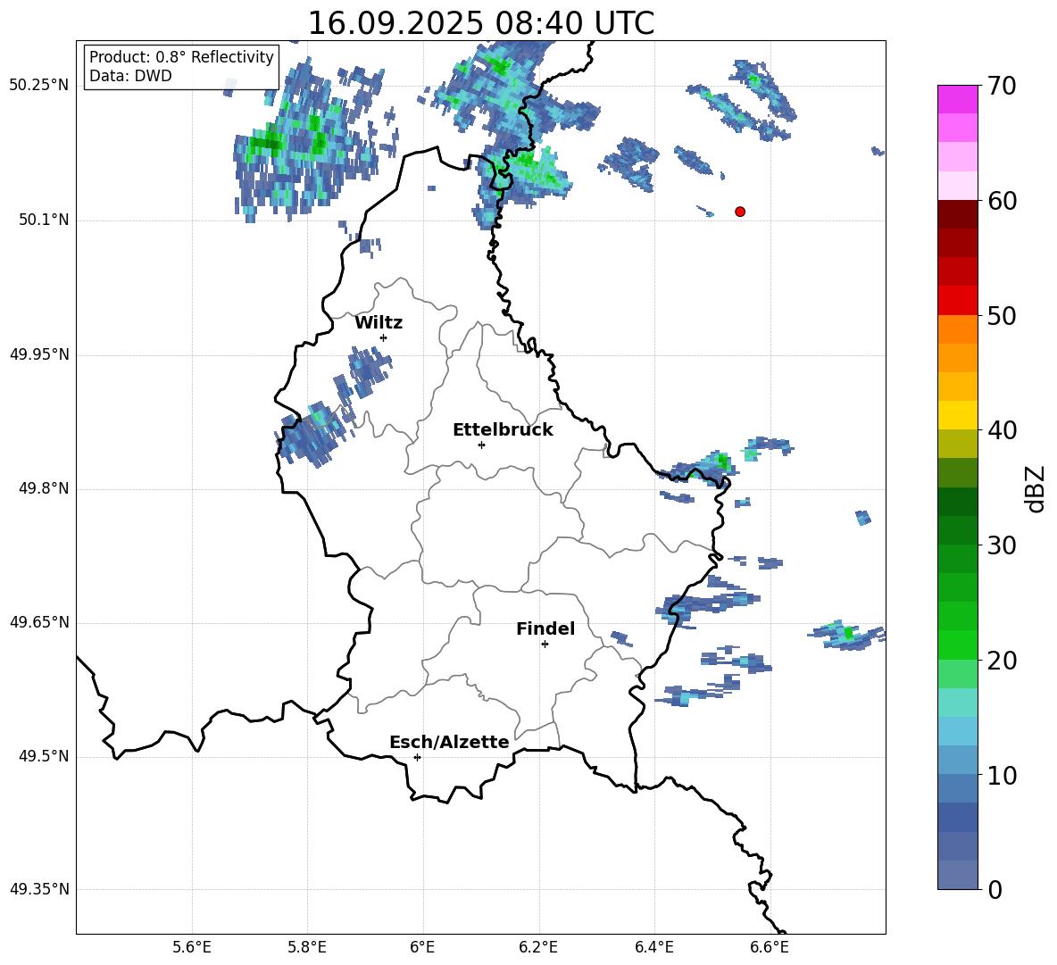Viewport: 1057px width, 965px height.
Task: Click the Ettelbruck station cross marker
Action: coord(481,445)
